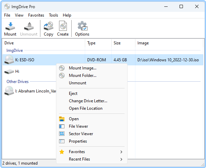
Task: Click the DVD-ROM type cell
Action: pyautogui.click(x=97, y=60)
